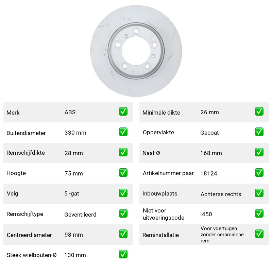The height and width of the screenshot is (272, 272).
Task: Click the checkmark in the Hoogte 75 mm row
Action: click(123, 173)
